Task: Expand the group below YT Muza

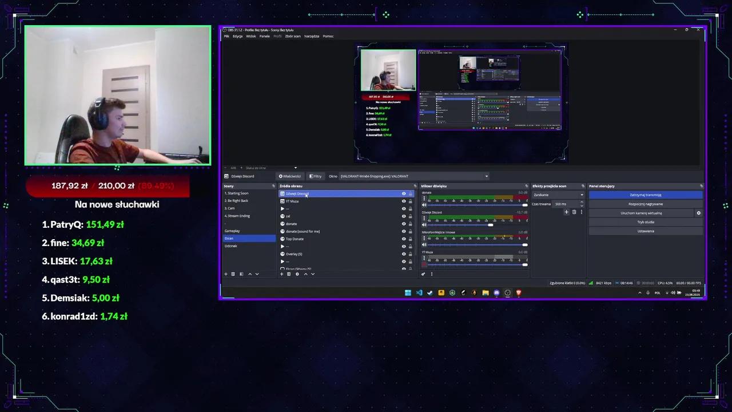Action: 283,209
